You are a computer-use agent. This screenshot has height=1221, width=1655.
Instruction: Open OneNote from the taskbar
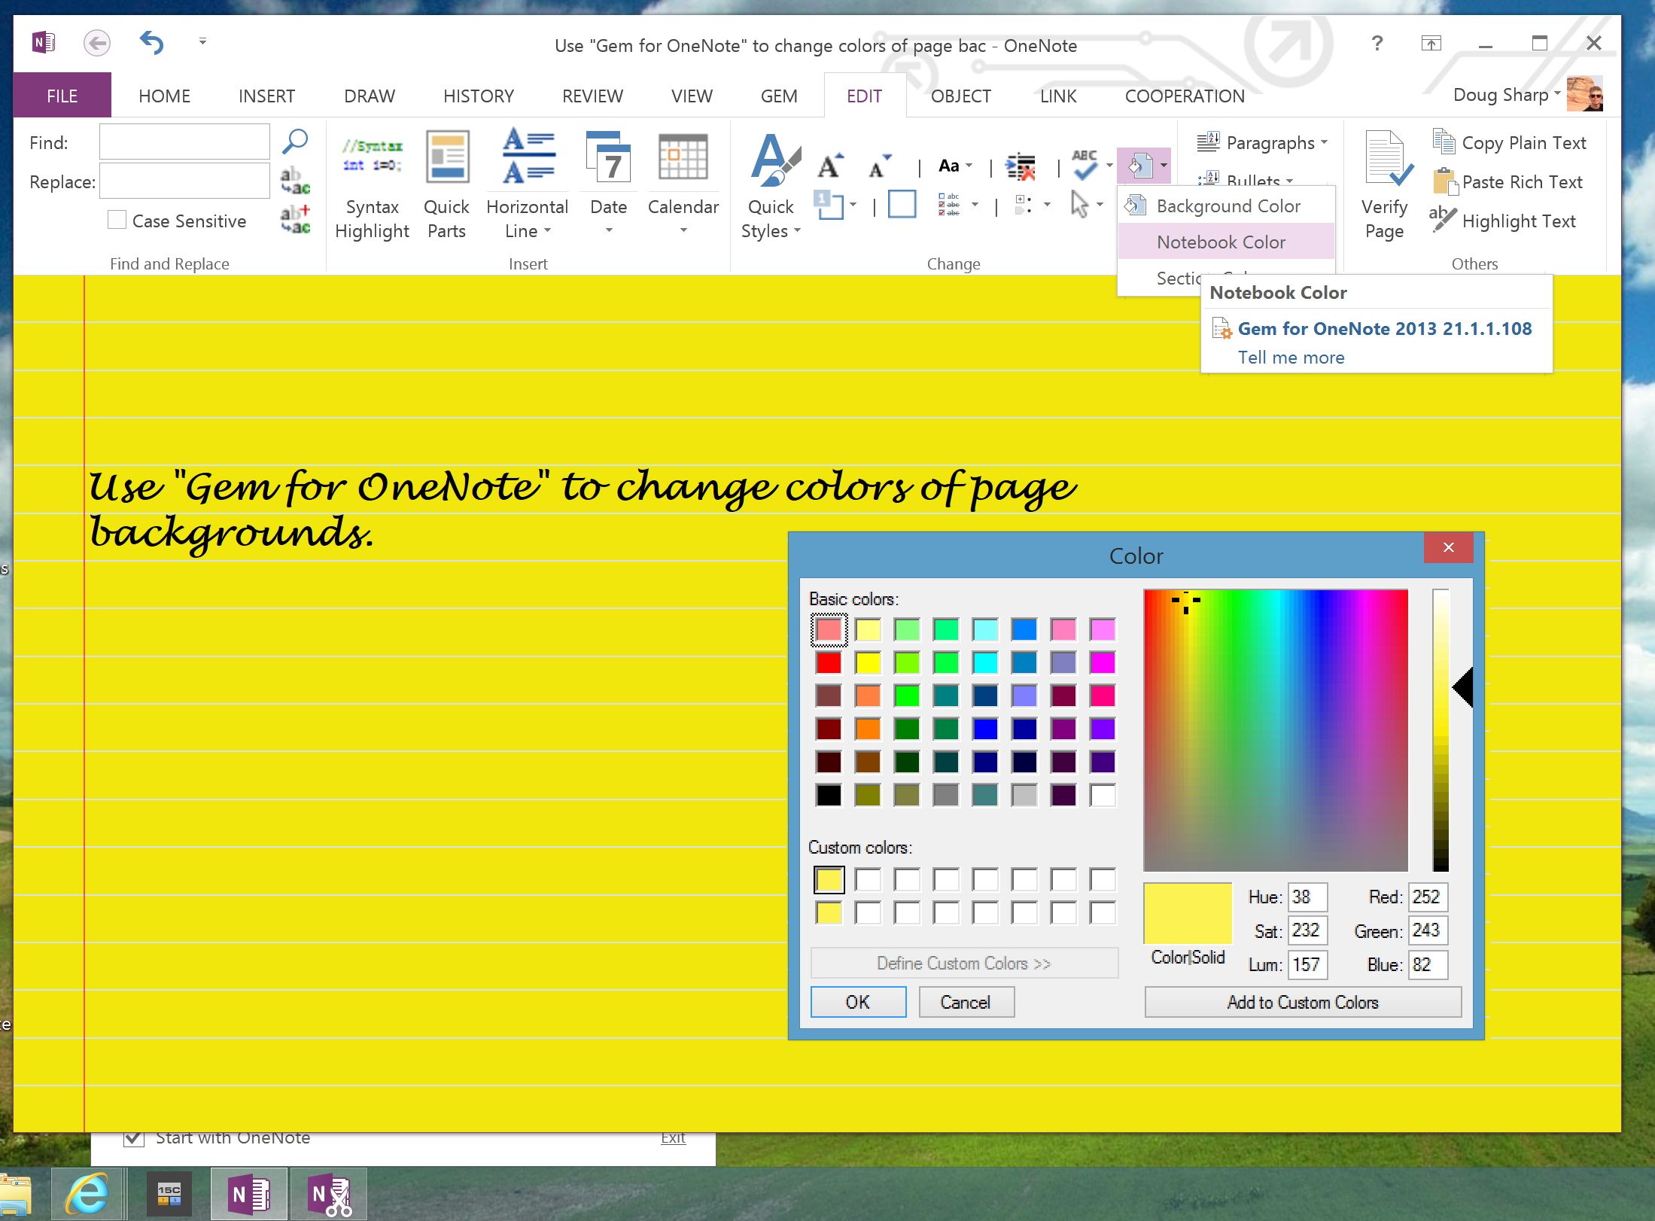(249, 1194)
